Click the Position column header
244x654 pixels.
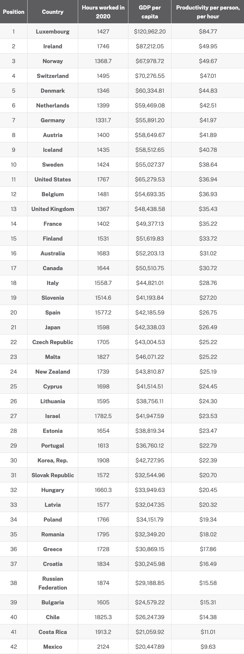coord(13,12)
